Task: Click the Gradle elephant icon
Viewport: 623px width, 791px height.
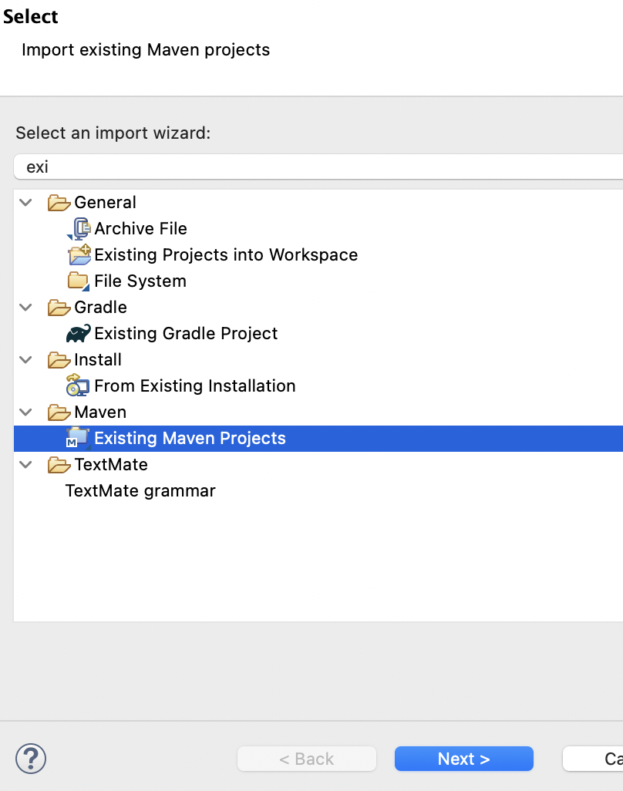Action: [x=79, y=334]
